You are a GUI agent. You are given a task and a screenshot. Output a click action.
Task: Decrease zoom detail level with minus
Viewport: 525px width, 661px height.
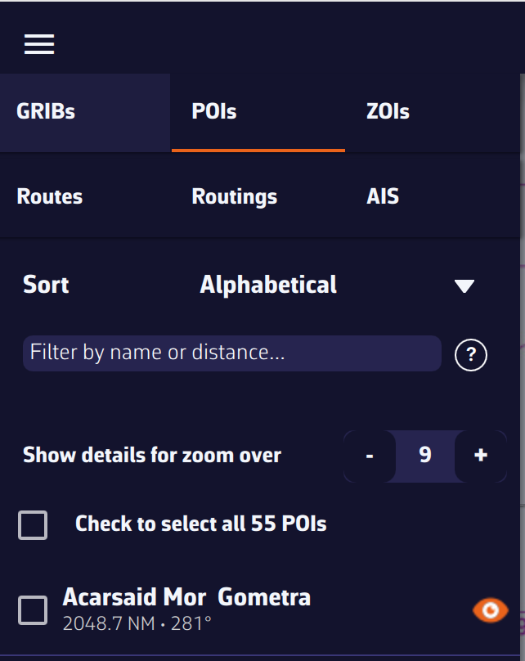click(370, 456)
